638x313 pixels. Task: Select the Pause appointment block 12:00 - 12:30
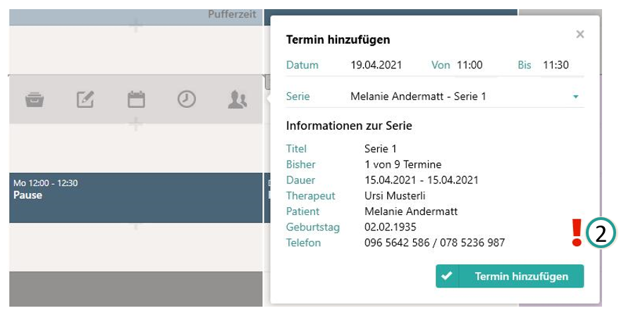135,197
